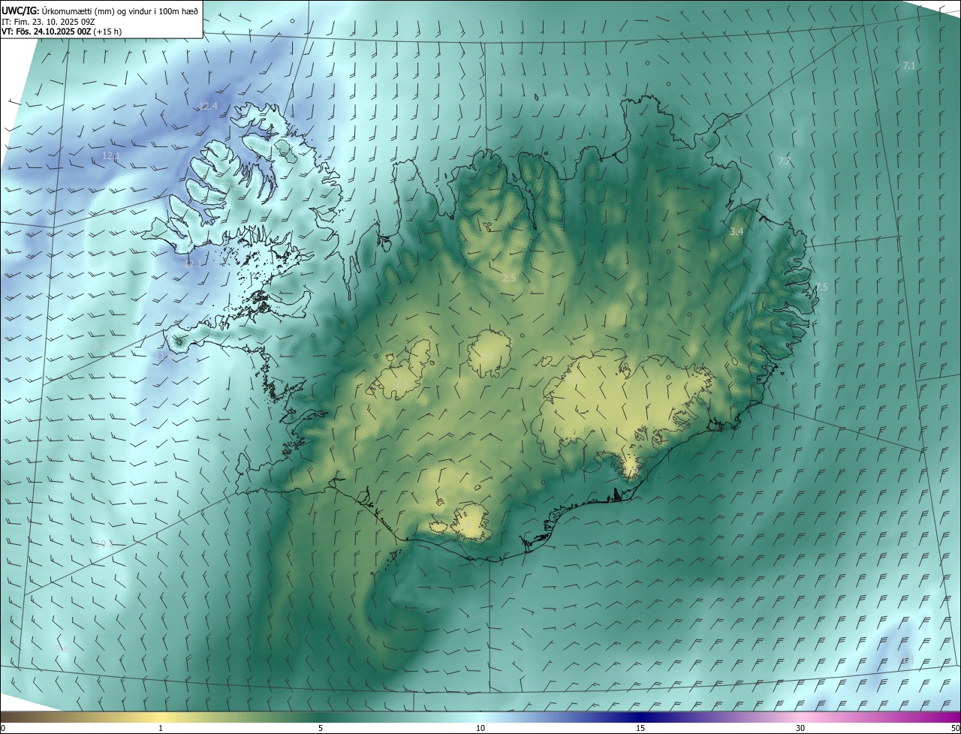Click the 12.1 label out at sea below 12.4
The image size is (961, 734).
point(111,156)
